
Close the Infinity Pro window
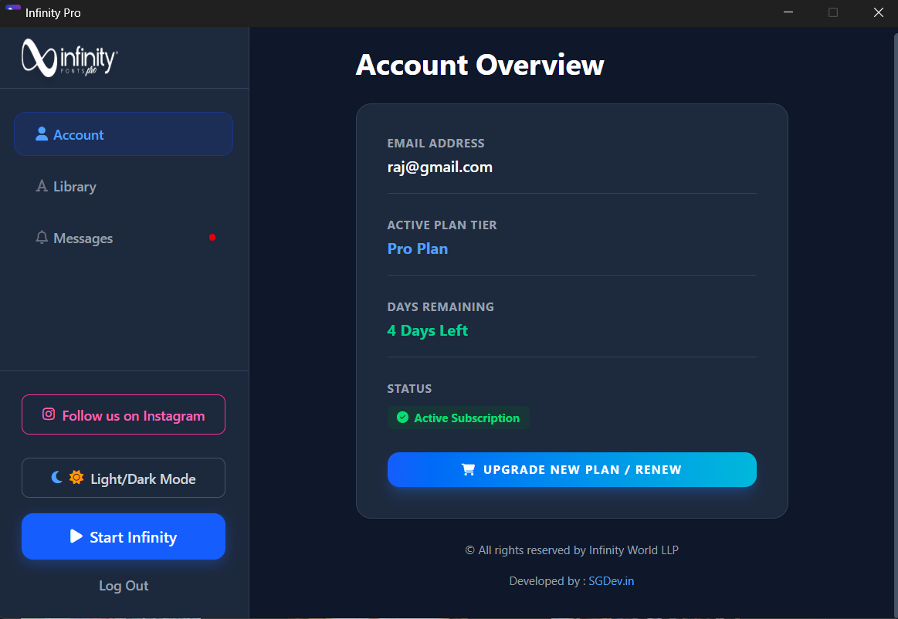pos(878,12)
